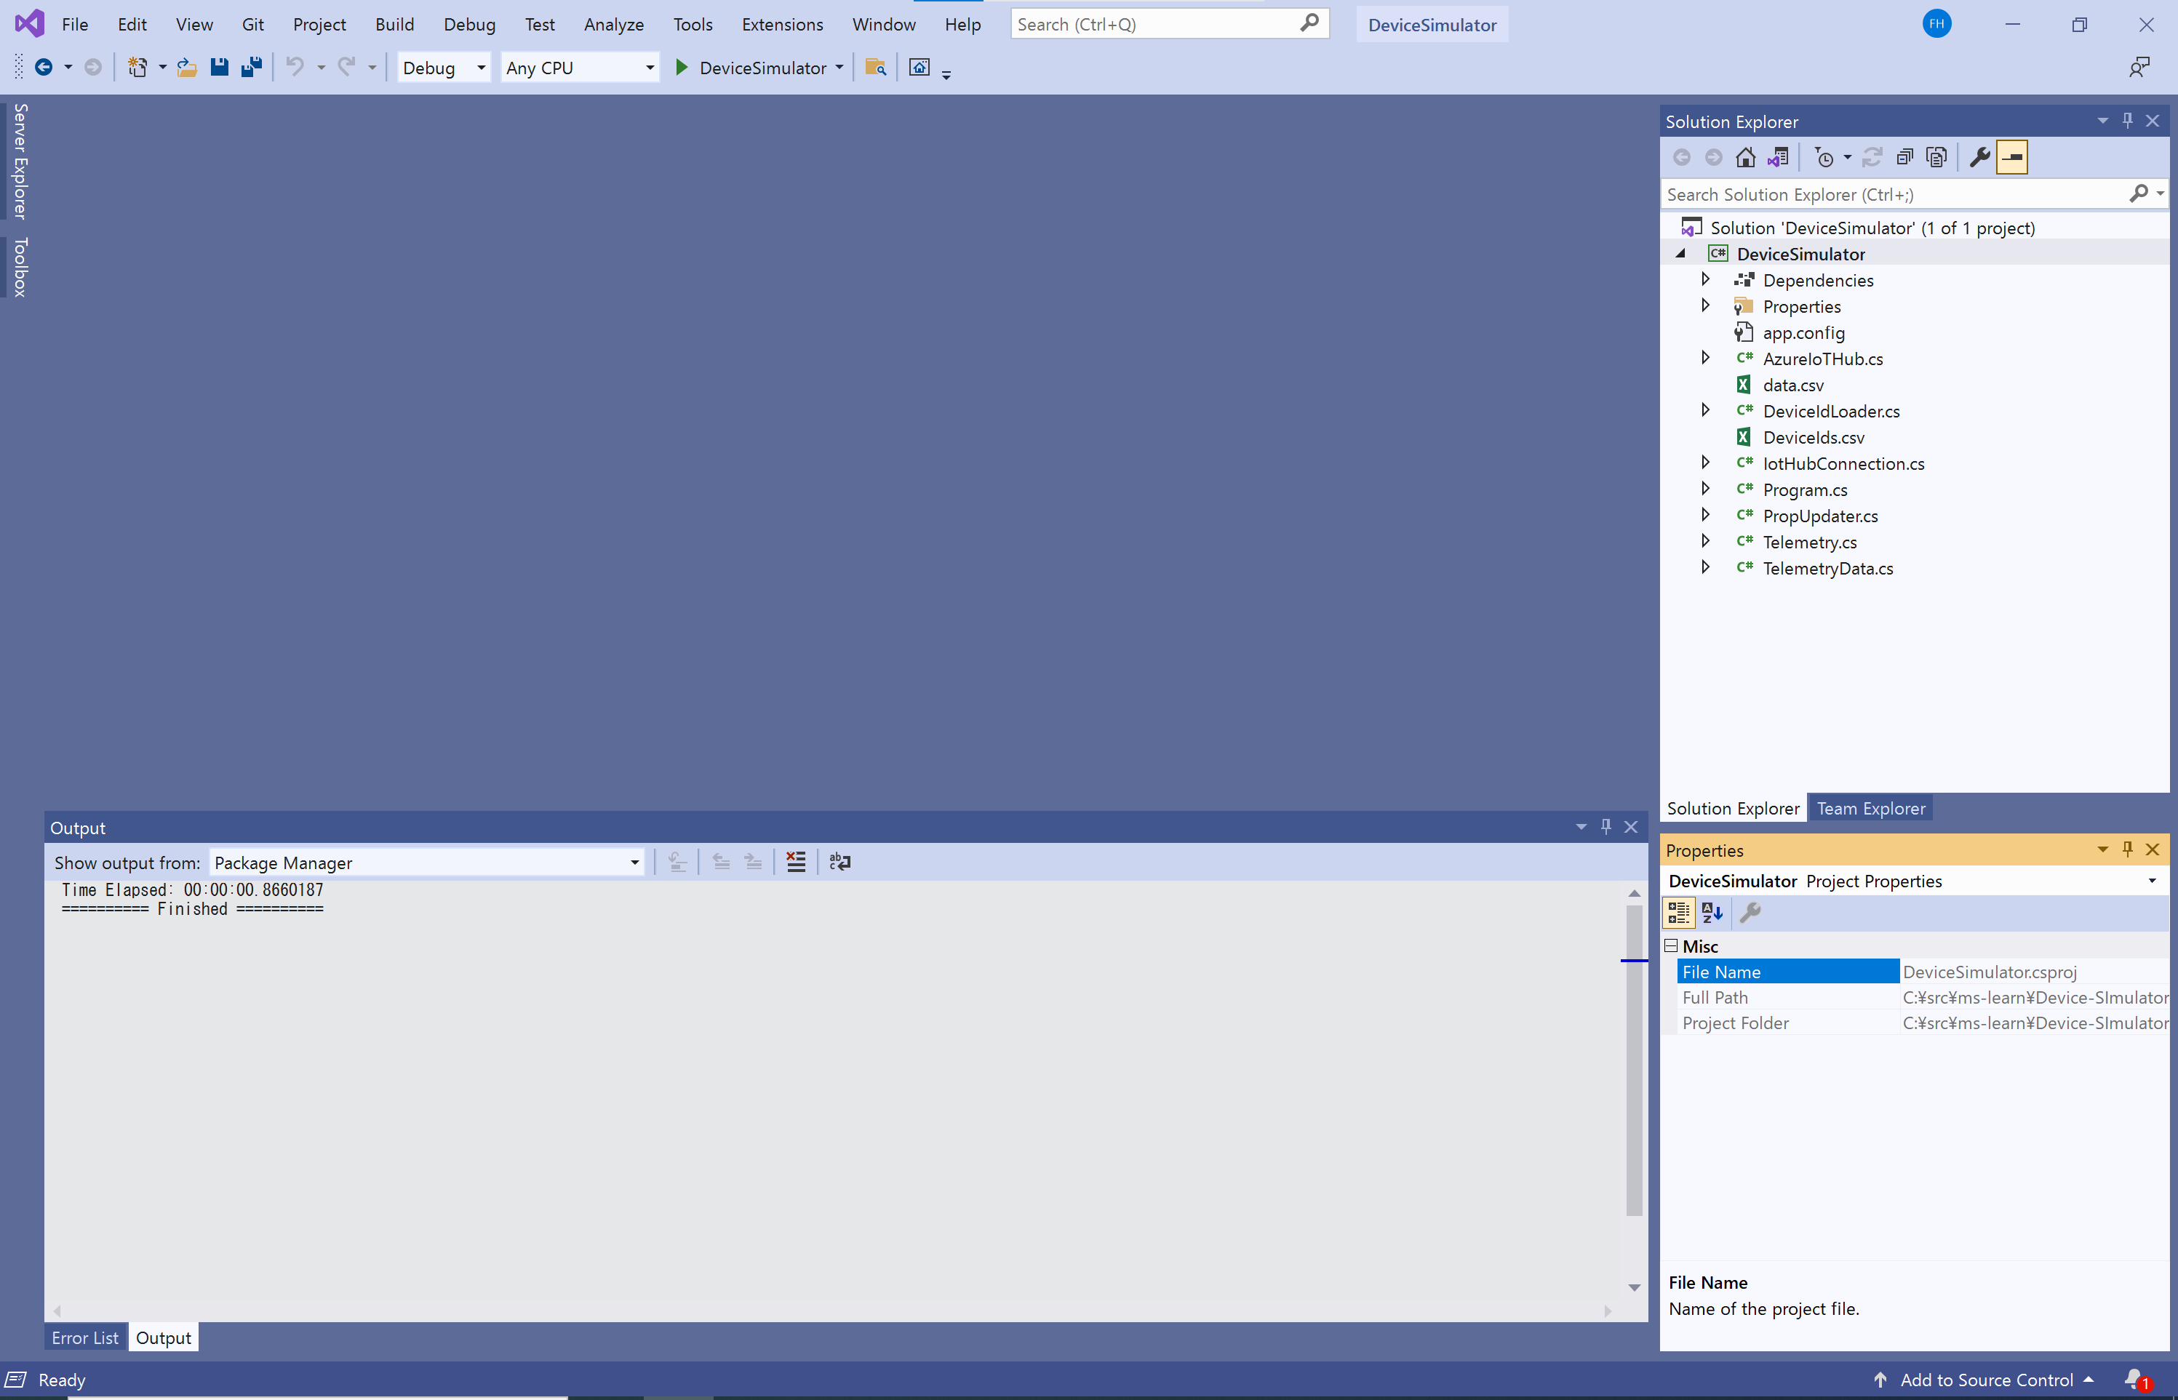The width and height of the screenshot is (2178, 1400).
Task: Open the Package Manager output source dropdown
Action: coord(426,863)
